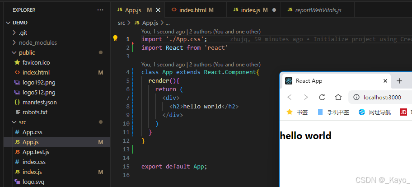Collapse the src folder

[x=14, y=122]
